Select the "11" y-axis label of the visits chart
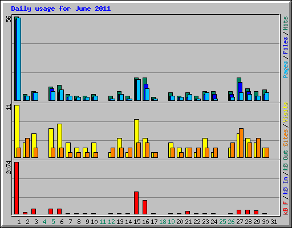The width and height of the screenshot is (292, 228). [x=9, y=107]
